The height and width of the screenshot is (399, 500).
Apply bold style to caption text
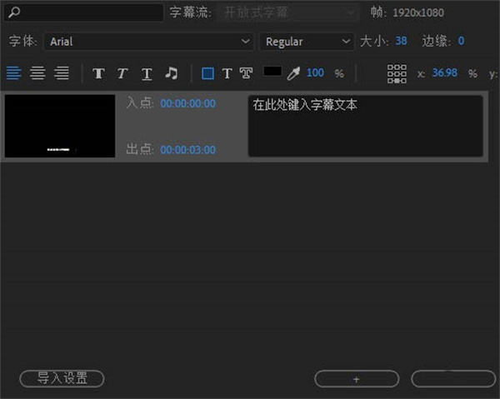[98, 73]
